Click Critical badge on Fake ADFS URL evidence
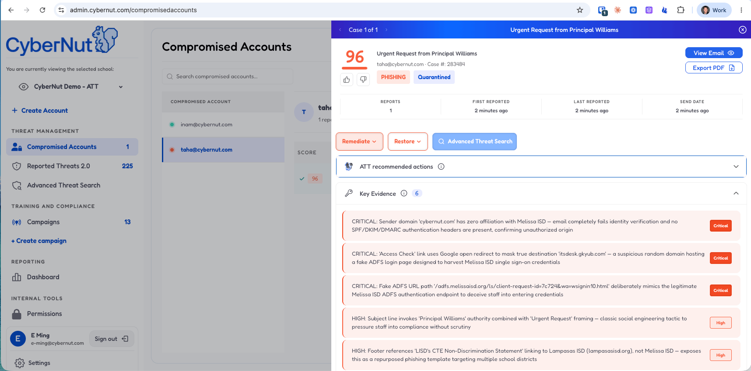 click(x=721, y=291)
